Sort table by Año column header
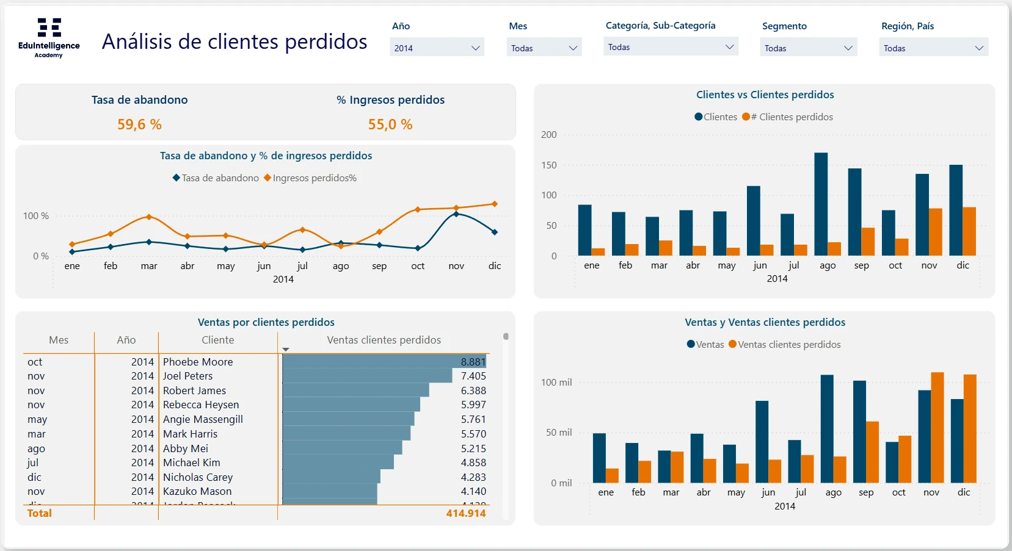This screenshot has height=551, width=1012. pyautogui.click(x=126, y=340)
